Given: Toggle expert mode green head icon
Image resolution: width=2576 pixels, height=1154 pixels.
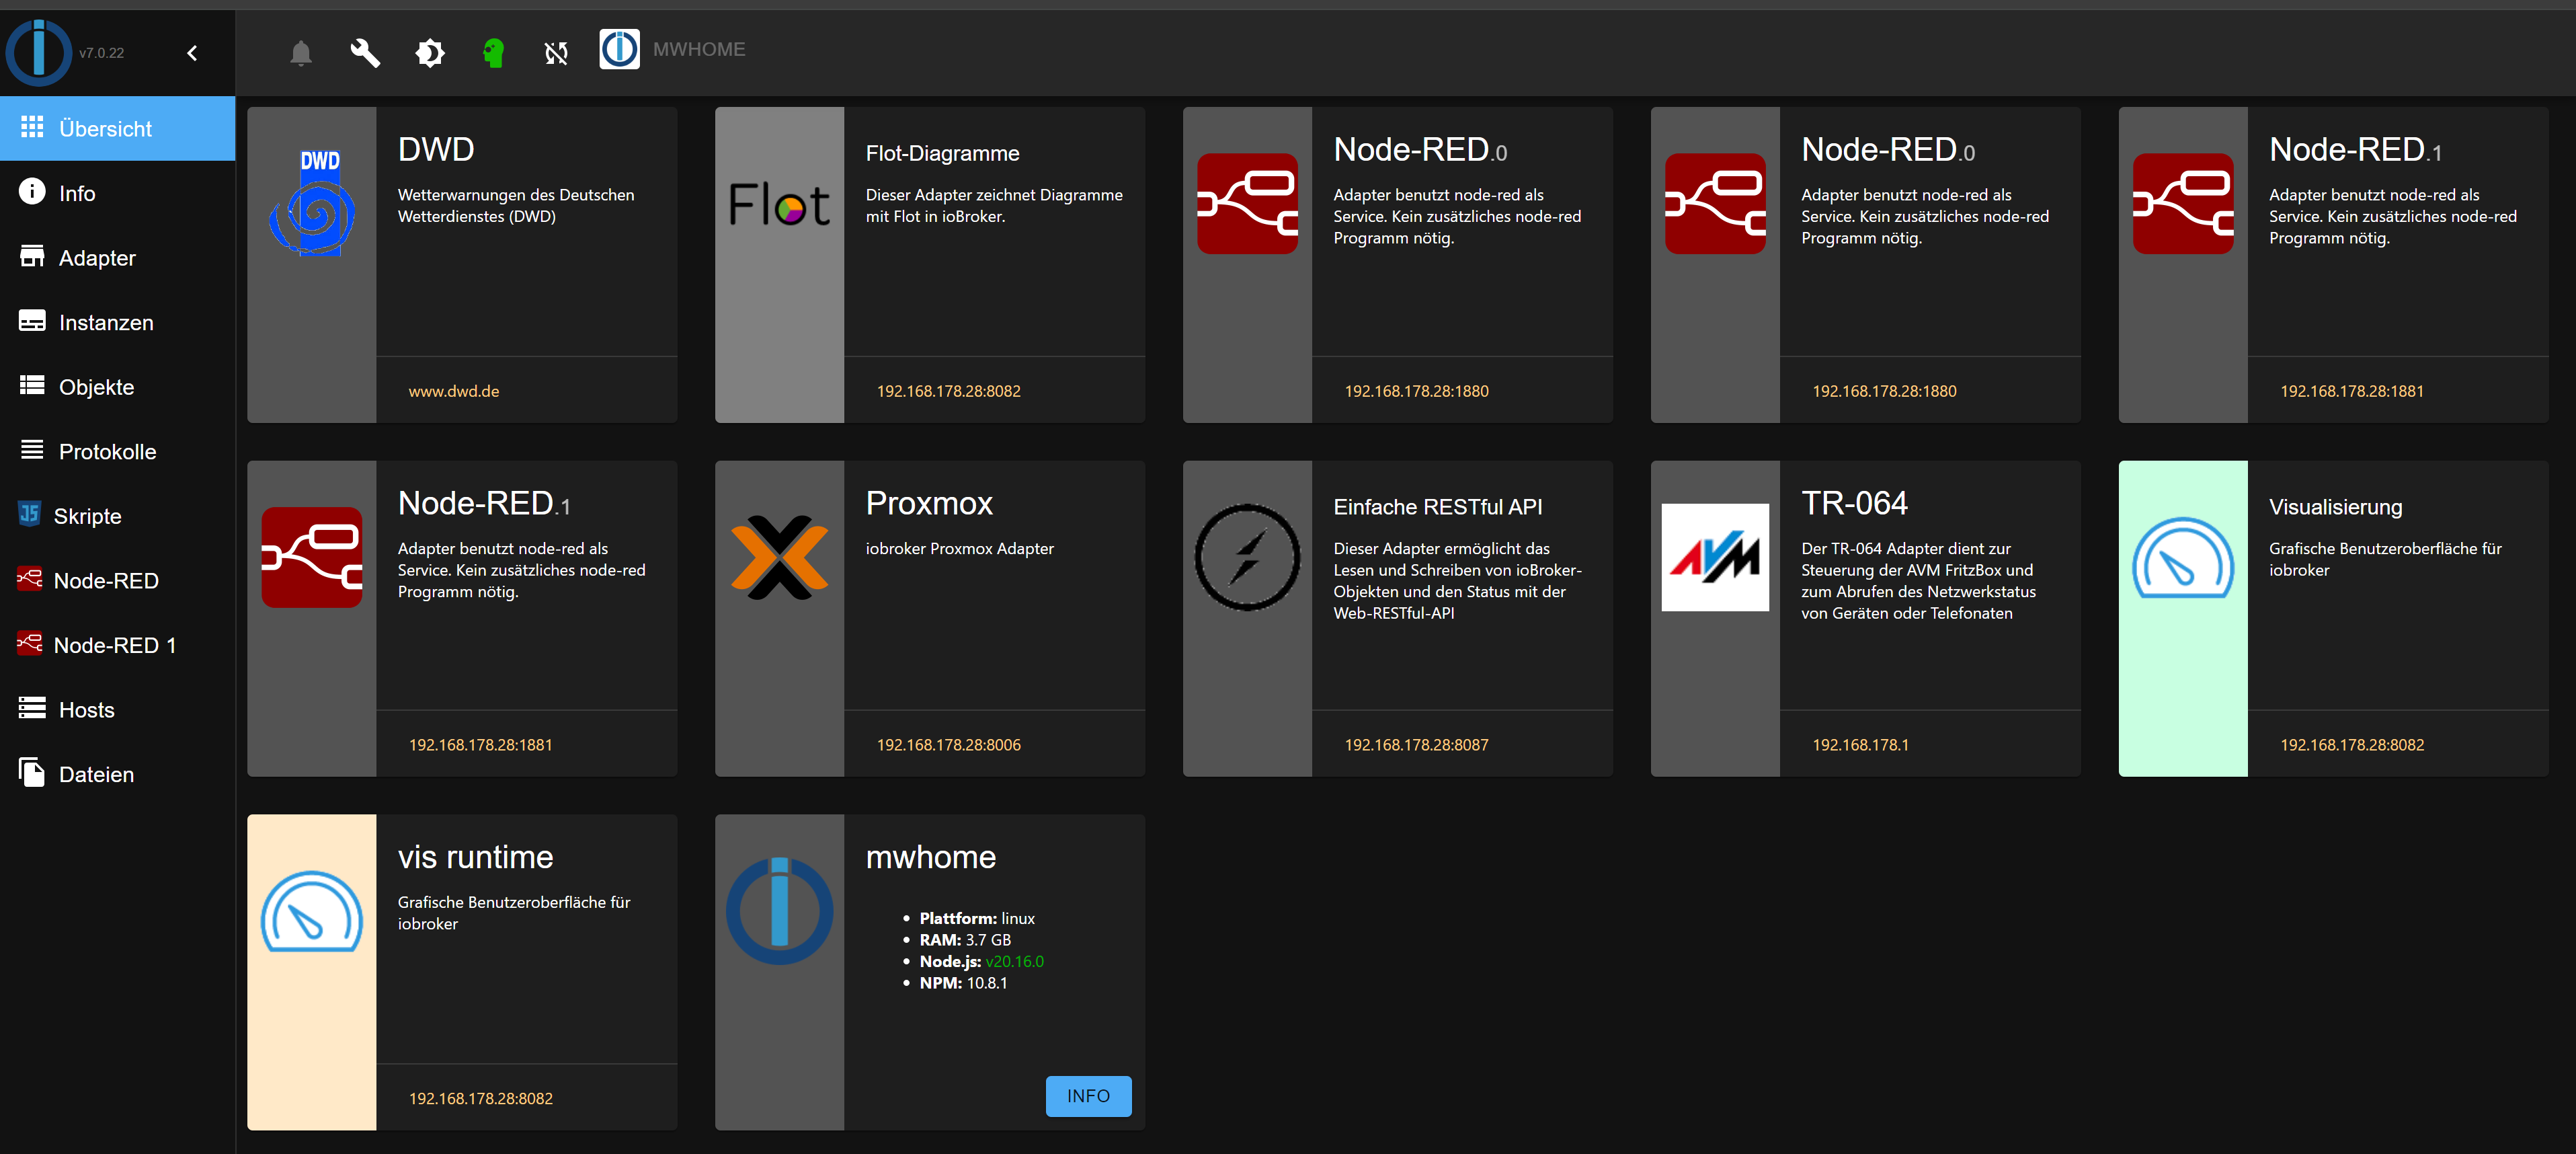Looking at the screenshot, I should (x=493, y=52).
